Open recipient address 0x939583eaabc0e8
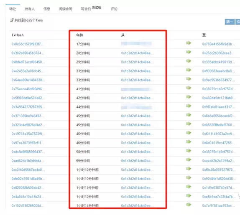240x215 pixels. (219, 71)
